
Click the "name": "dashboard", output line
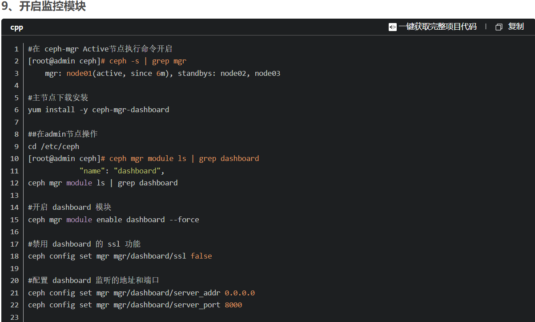pyautogui.click(x=122, y=171)
